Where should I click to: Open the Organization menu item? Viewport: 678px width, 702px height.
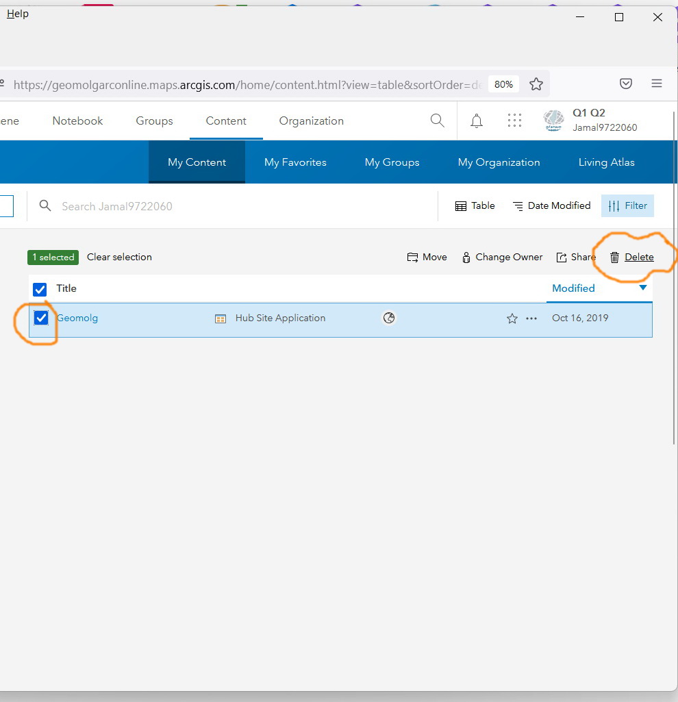click(x=311, y=121)
